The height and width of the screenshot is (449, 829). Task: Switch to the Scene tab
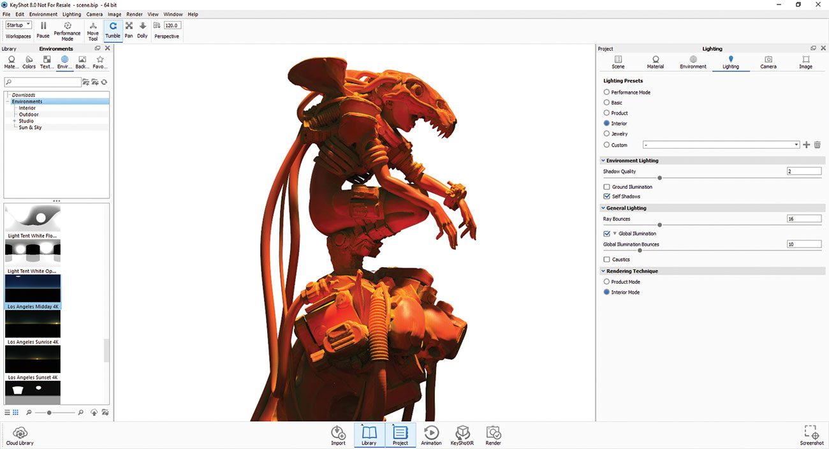pos(618,63)
